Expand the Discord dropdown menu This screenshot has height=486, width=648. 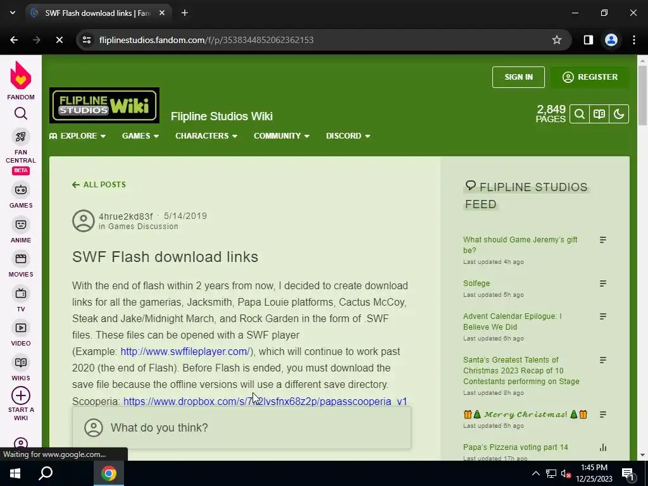[x=348, y=136]
